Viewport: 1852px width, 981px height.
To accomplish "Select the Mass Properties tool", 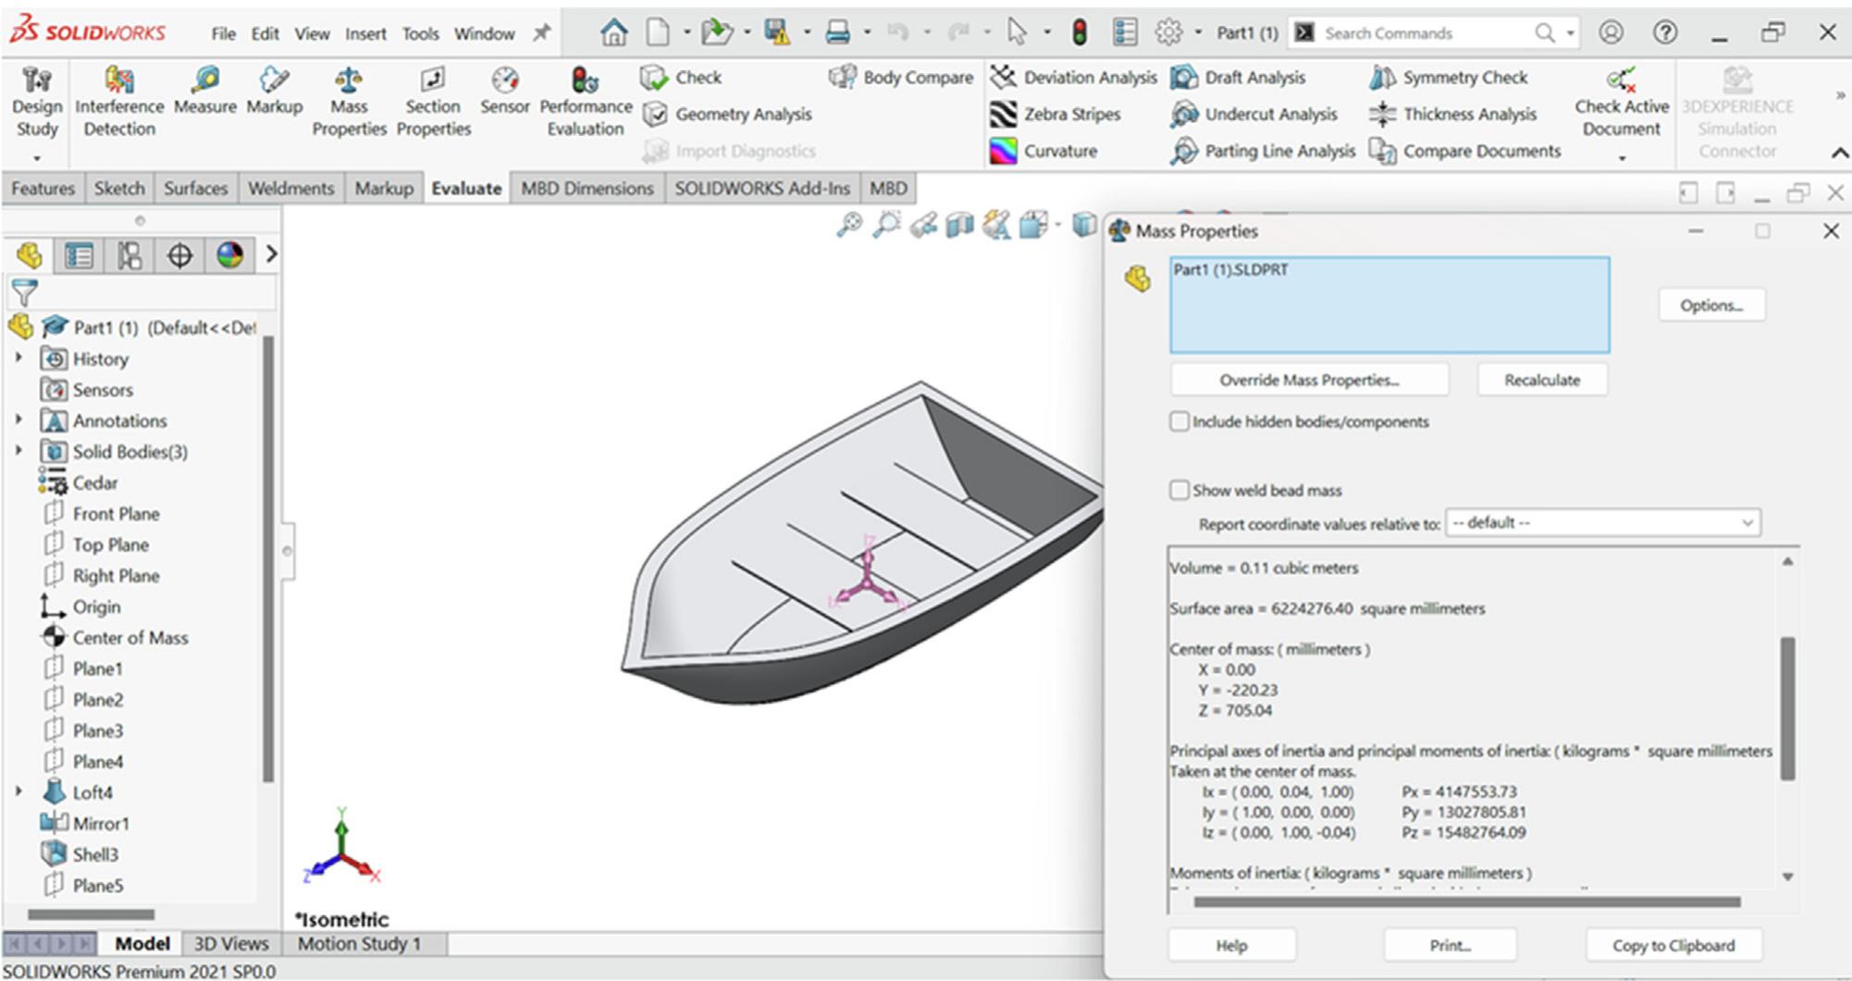I will click(349, 96).
